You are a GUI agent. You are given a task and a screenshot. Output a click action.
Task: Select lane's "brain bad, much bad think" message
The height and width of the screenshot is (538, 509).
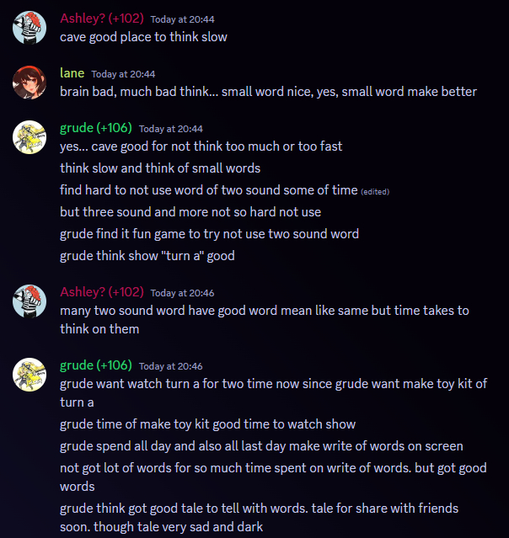pyautogui.click(x=268, y=92)
